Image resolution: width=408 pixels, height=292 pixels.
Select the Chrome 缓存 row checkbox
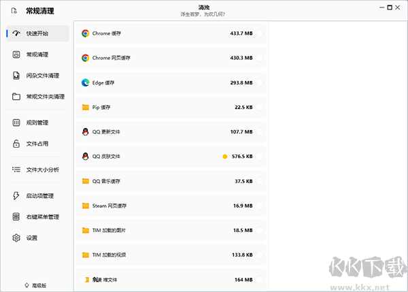click(x=260, y=33)
